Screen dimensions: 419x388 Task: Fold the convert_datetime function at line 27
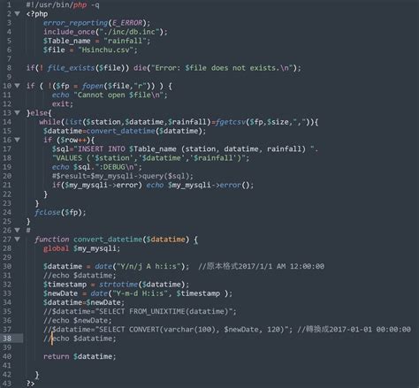click(x=18, y=240)
